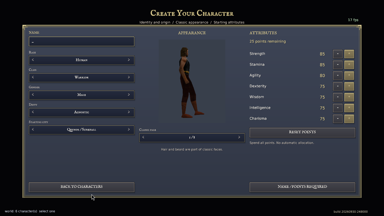Click the build number text
384x216 pixels.
351,211
